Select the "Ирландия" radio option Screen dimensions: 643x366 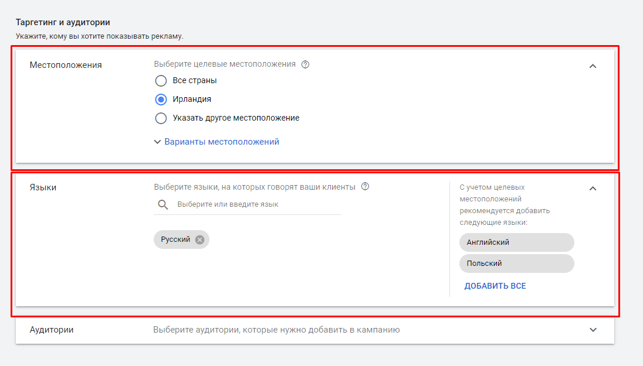(161, 100)
